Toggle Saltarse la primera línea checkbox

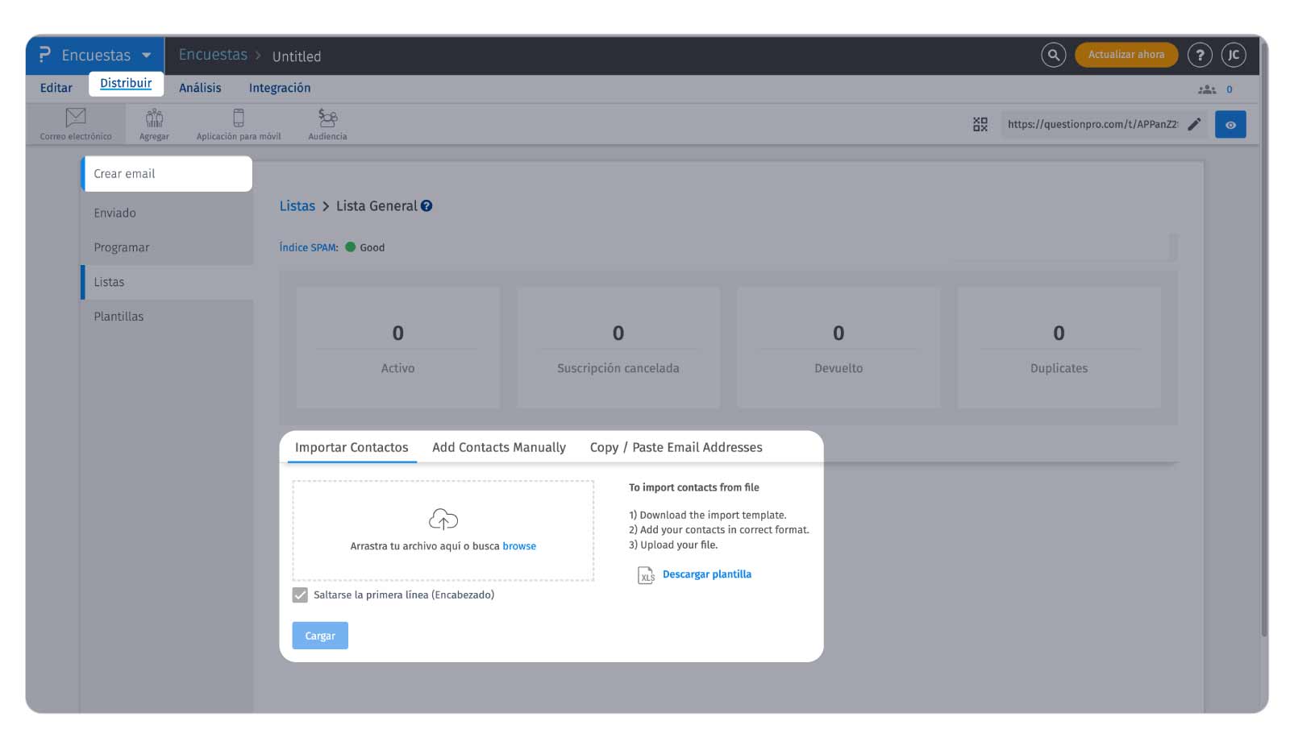(300, 595)
